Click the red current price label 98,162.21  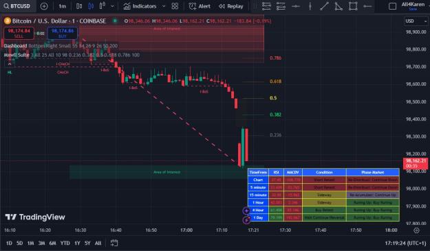(x=416, y=163)
